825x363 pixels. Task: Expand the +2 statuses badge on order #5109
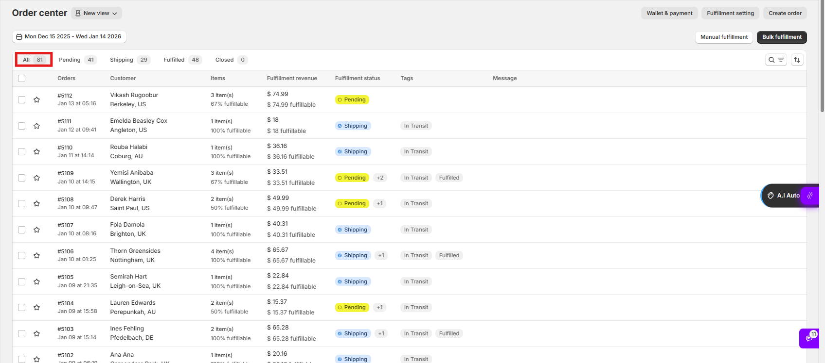click(380, 178)
